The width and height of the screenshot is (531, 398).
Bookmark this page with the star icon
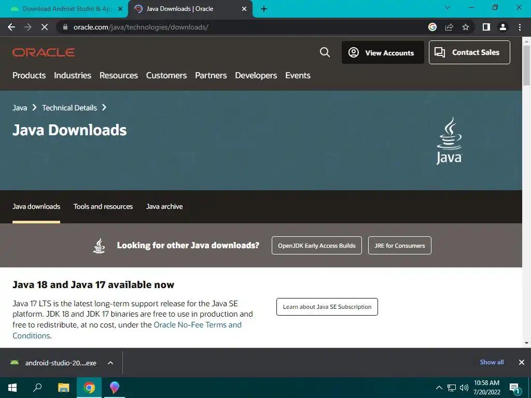pos(466,27)
